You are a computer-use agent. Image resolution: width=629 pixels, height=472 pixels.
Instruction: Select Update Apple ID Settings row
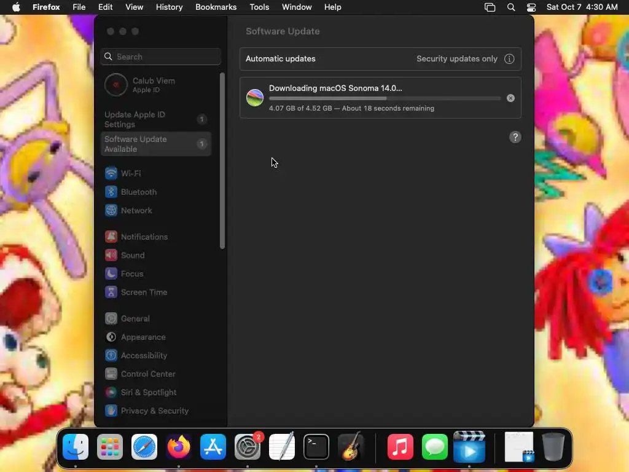[x=157, y=119]
